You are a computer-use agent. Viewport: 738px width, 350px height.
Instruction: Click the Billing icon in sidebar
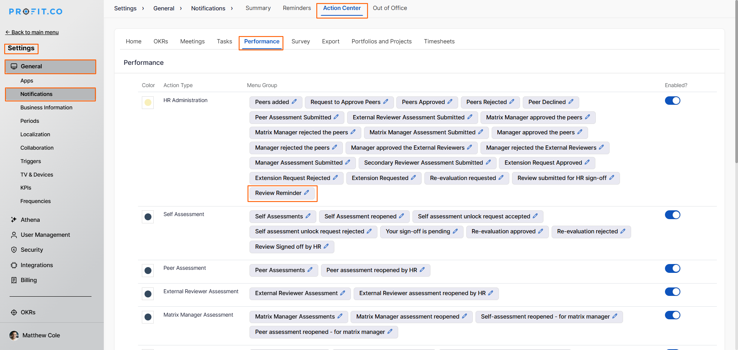[x=14, y=280]
